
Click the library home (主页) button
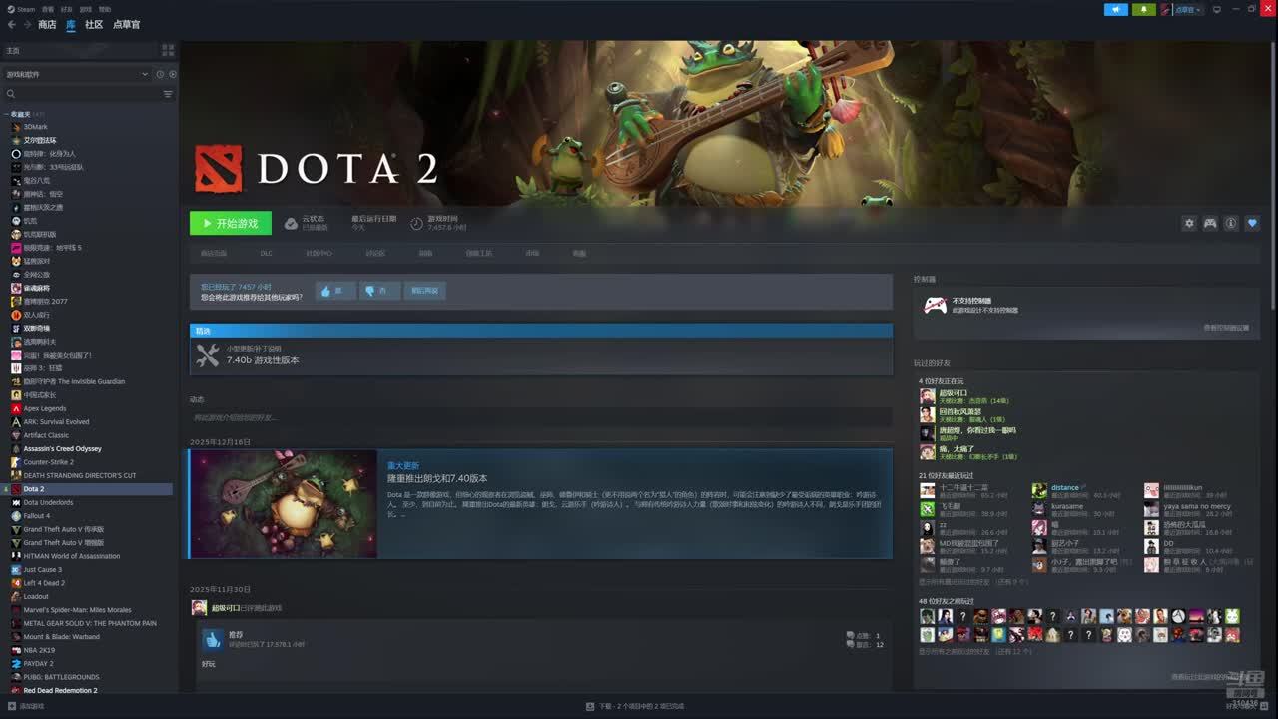[80, 50]
